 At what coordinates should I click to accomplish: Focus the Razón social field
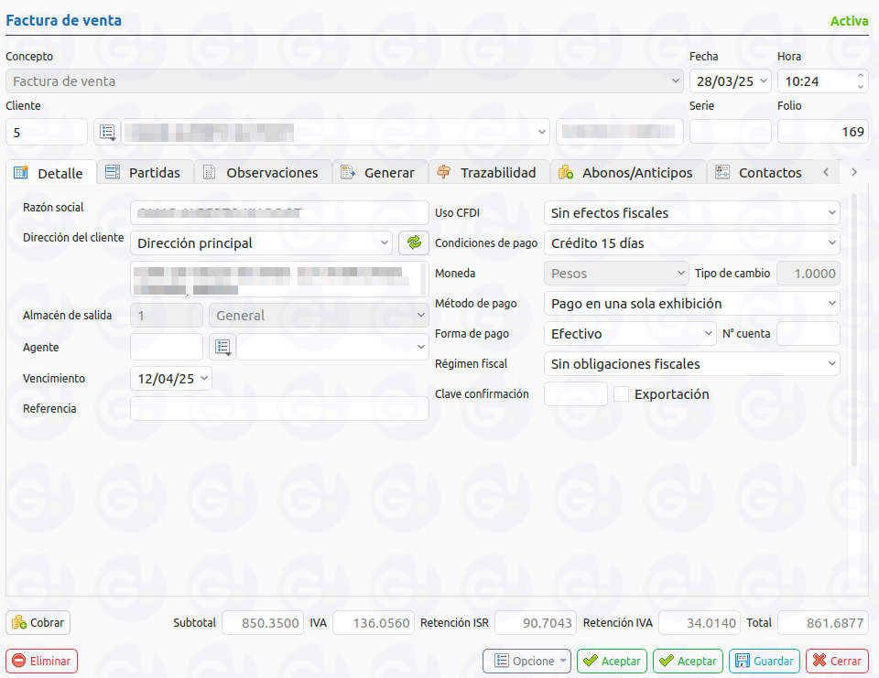(x=280, y=213)
